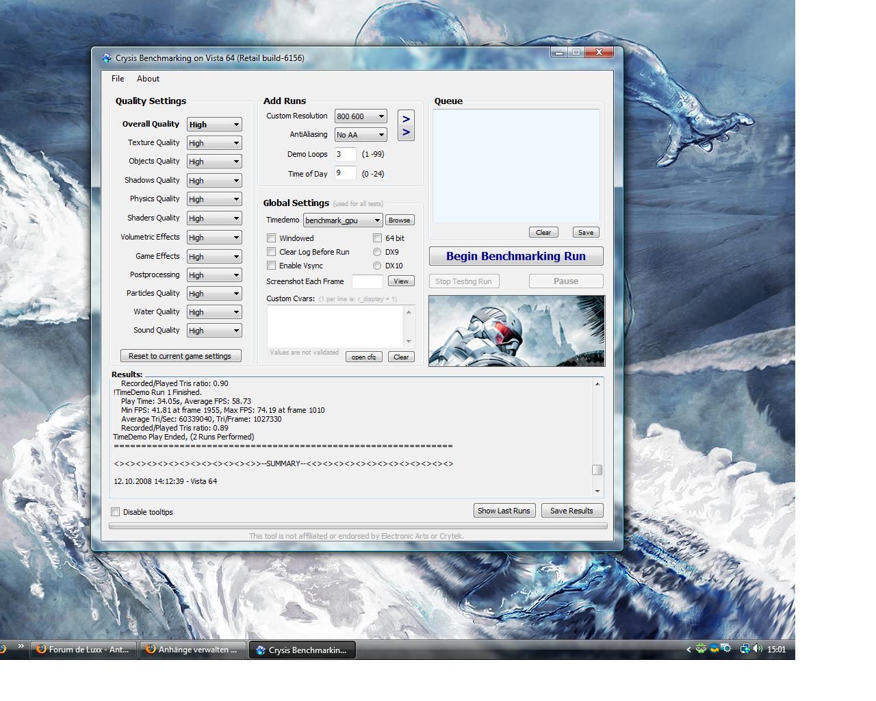This screenshot has height=701, width=876.
Task: Click the benchmark progress bar
Action: point(358,526)
